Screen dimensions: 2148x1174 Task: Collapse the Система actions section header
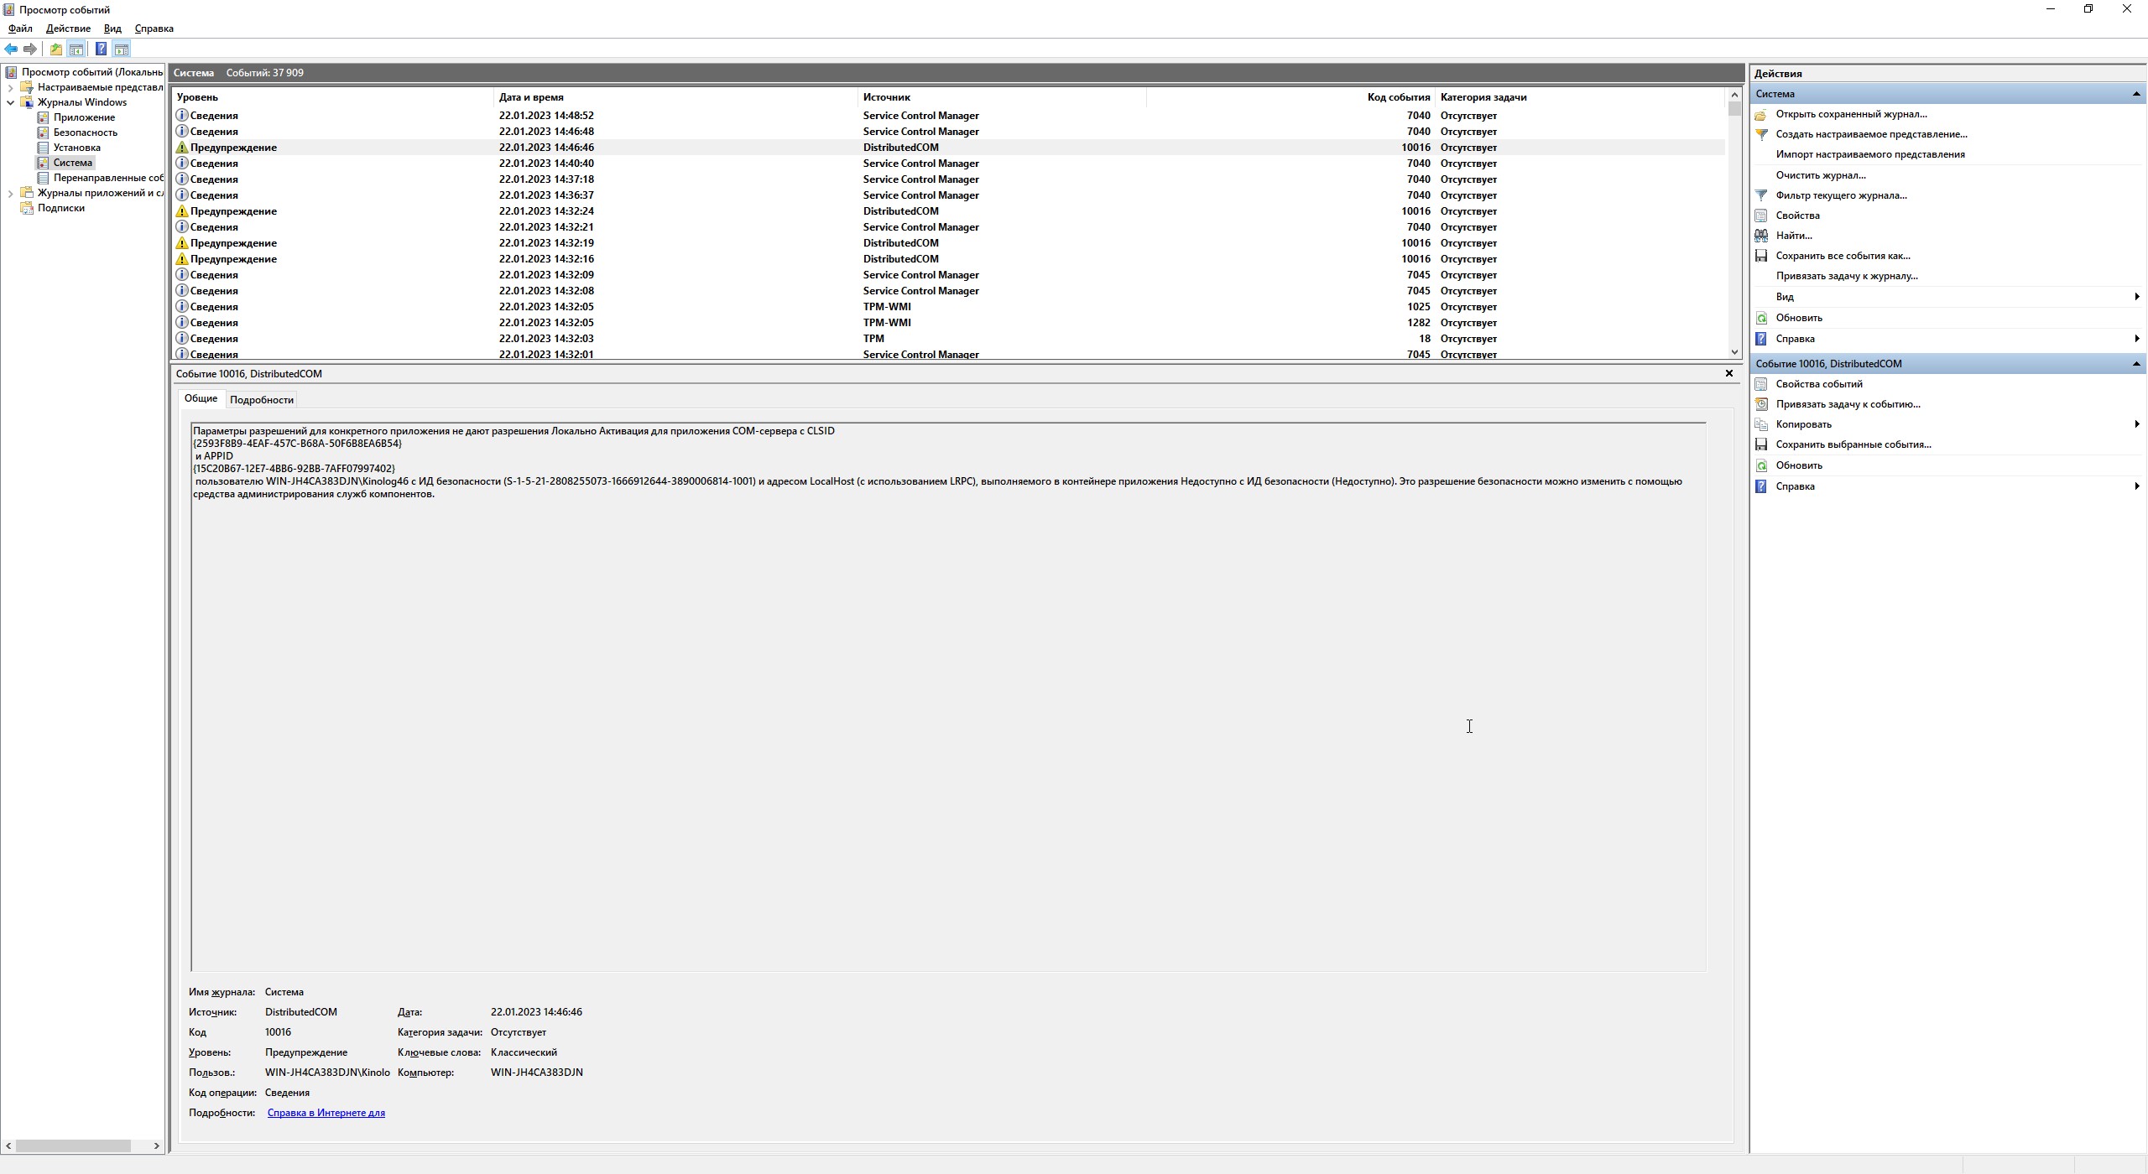tap(2135, 94)
